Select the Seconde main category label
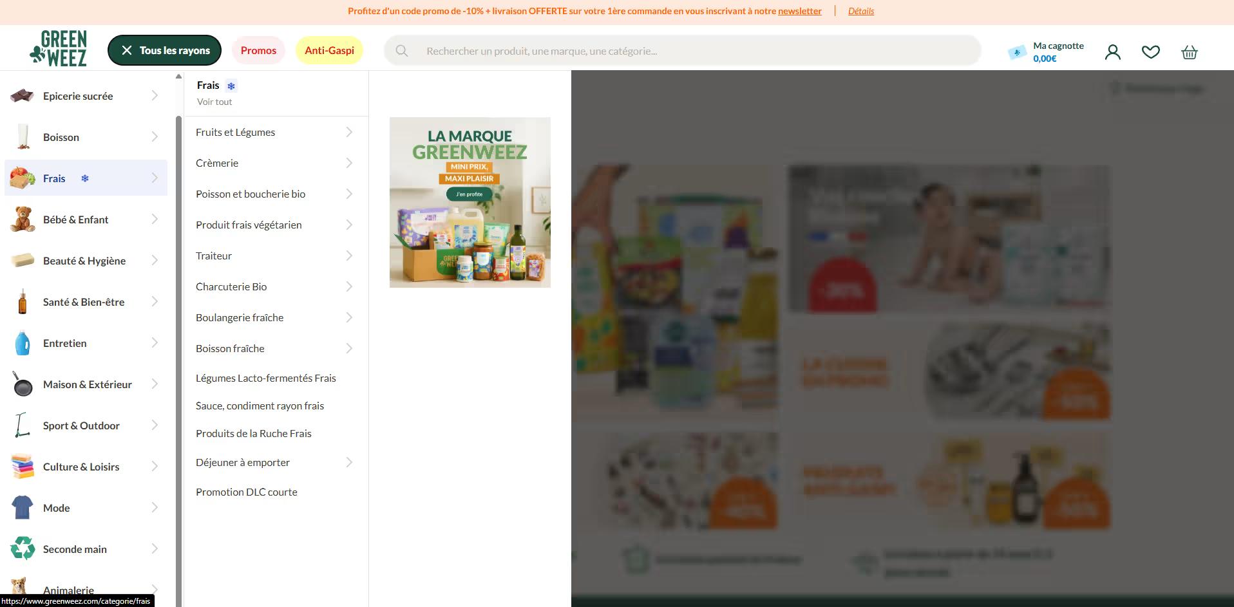The width and height of the screenshot is (1234, 607). point(75,549)
